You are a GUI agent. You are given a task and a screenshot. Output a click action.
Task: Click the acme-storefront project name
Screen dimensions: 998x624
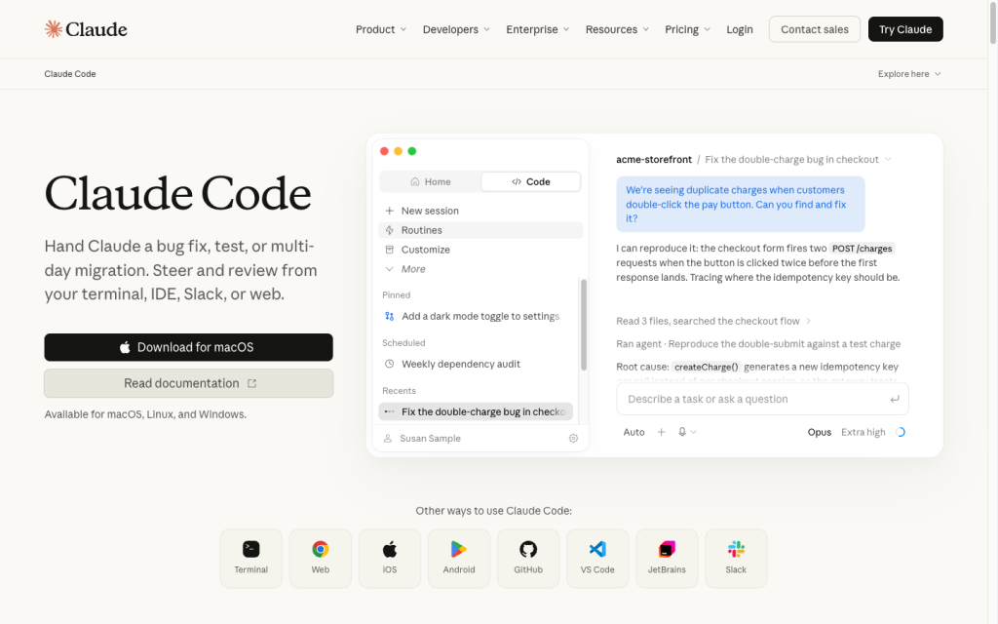tap(654, 159)
